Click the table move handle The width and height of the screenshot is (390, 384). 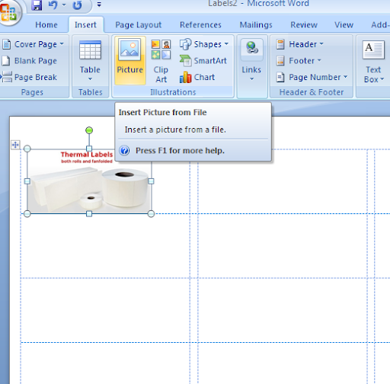15,145
